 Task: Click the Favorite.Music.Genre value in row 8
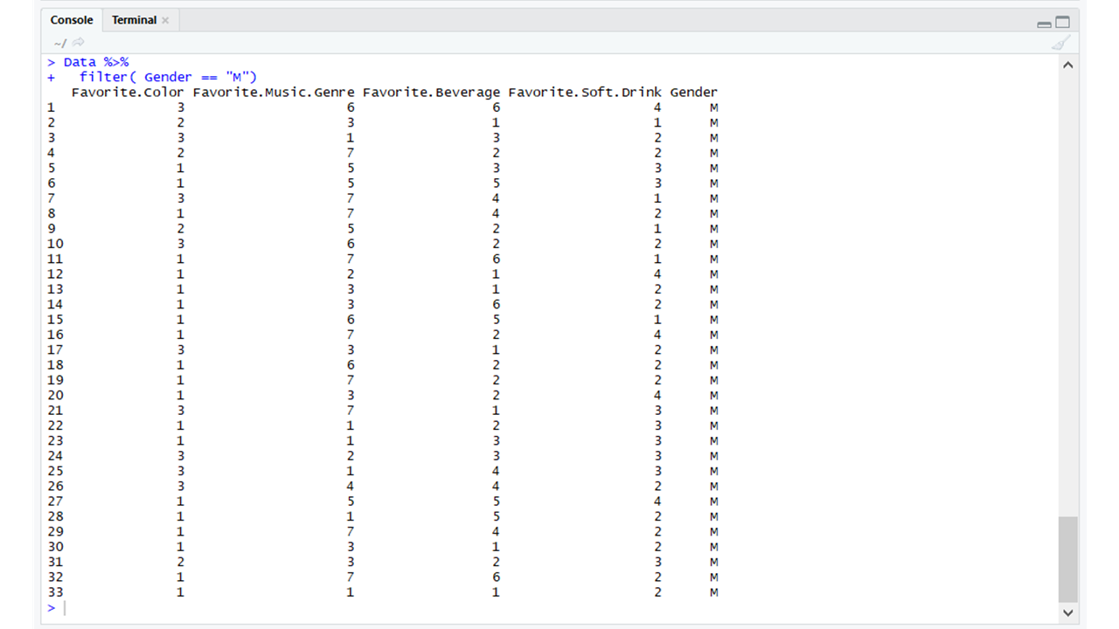point(351,213)
